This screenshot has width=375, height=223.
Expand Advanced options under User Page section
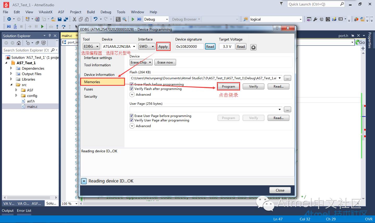click(132, 126)
